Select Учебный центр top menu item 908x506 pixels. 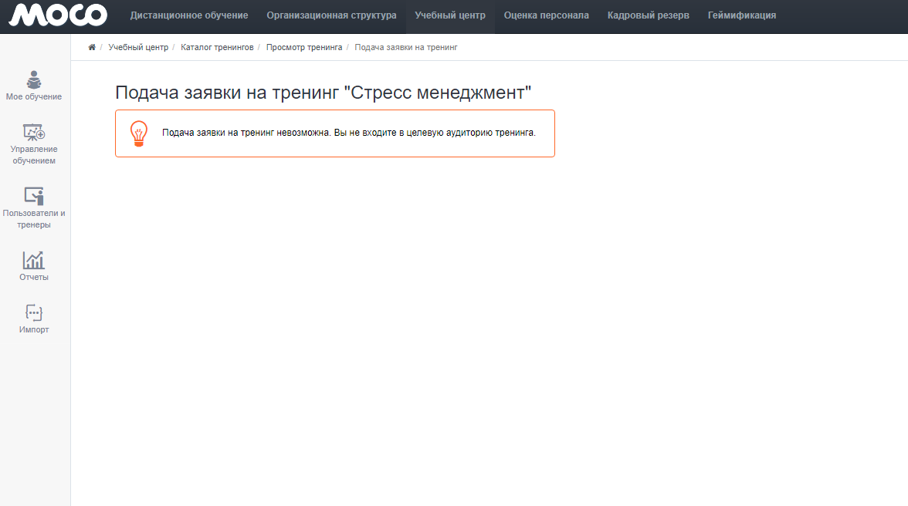click(450, 15)
